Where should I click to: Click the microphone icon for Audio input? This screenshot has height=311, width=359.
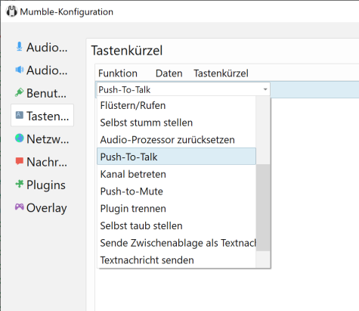[x=20, y=47]
